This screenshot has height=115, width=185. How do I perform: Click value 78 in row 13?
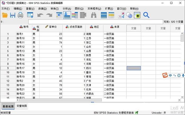coord(51,85)
